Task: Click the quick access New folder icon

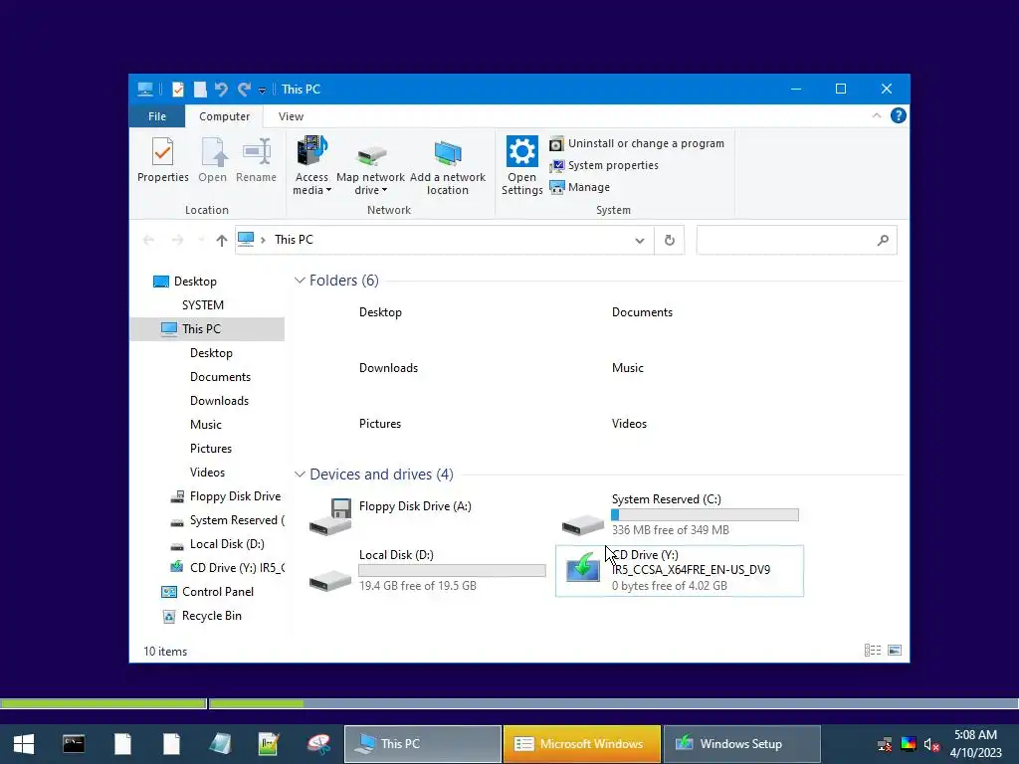Action: (199, 89)
